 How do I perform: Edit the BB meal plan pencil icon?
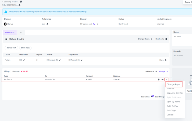(x=24, y=60)
